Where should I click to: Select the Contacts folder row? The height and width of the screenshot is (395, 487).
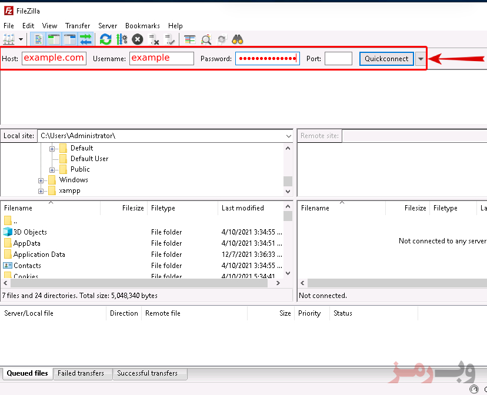(142, 266)
